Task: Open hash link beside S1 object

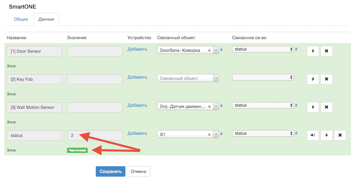Action: [221, 134]
